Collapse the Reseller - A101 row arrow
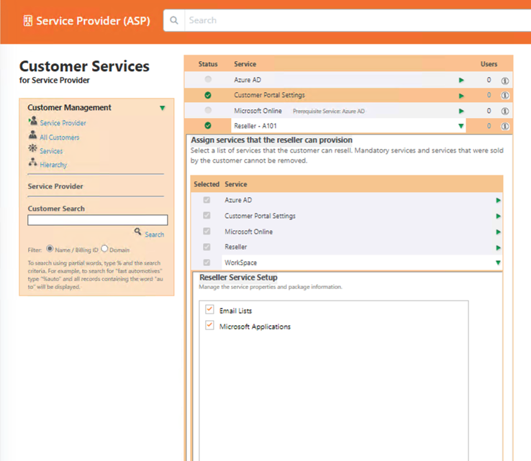531x461 pixels. click(x=461, y=126)
